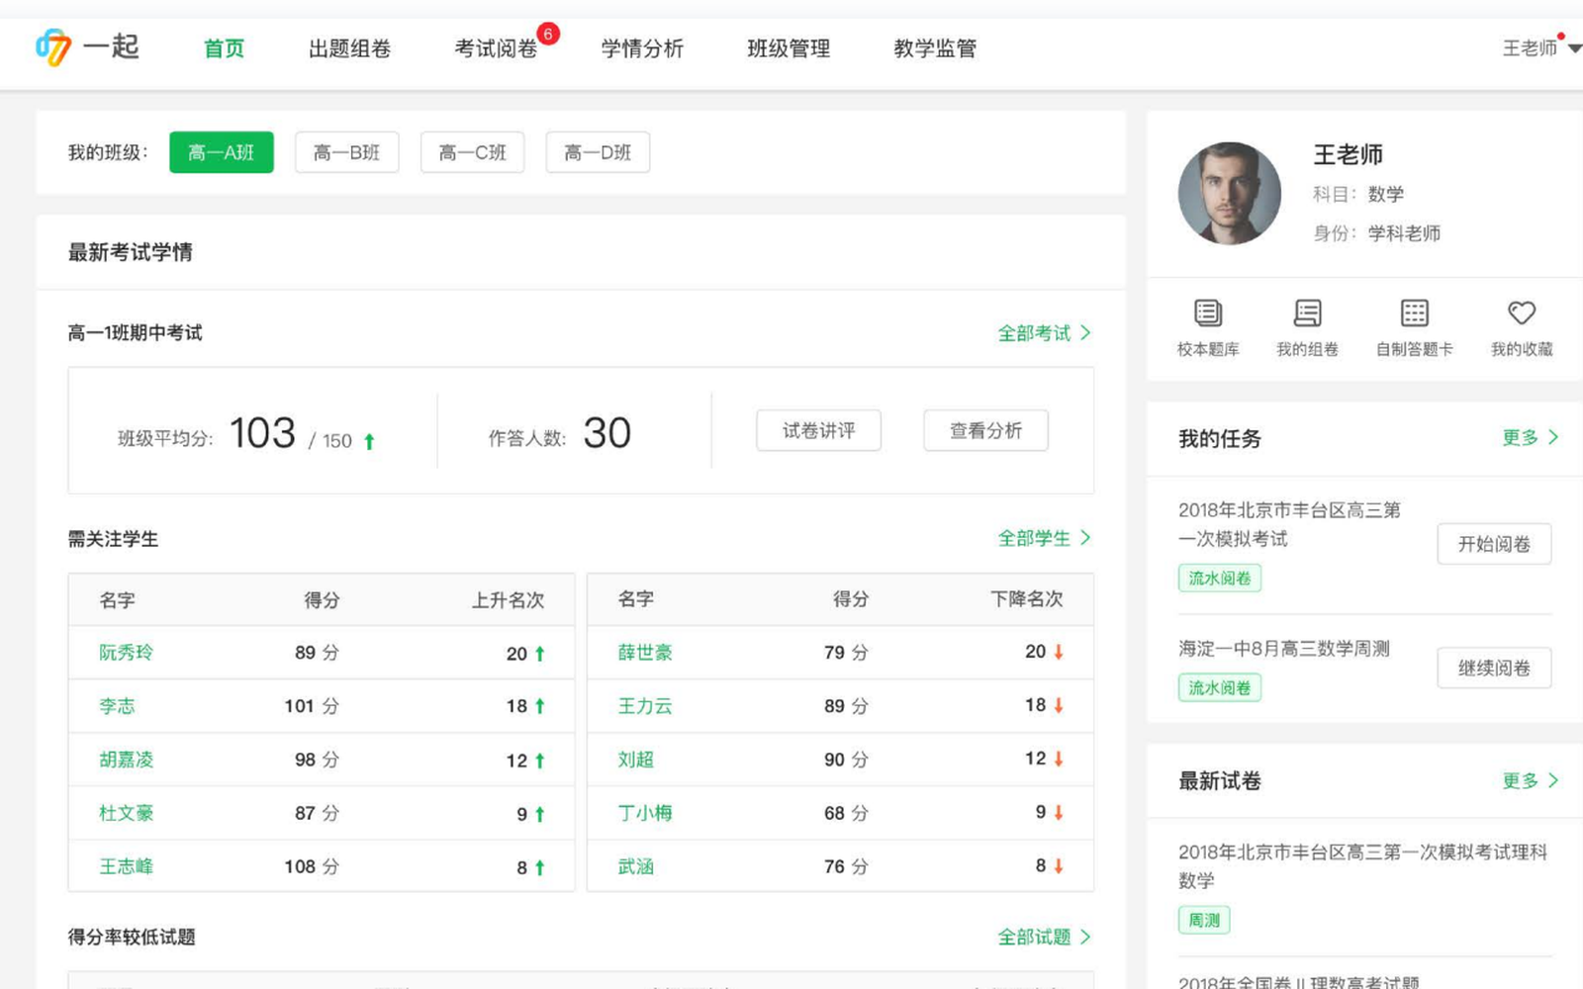Screen dimensions: 1583x989
Task: Open the 王老师 account dropdown
Action: pos(1532,47)
